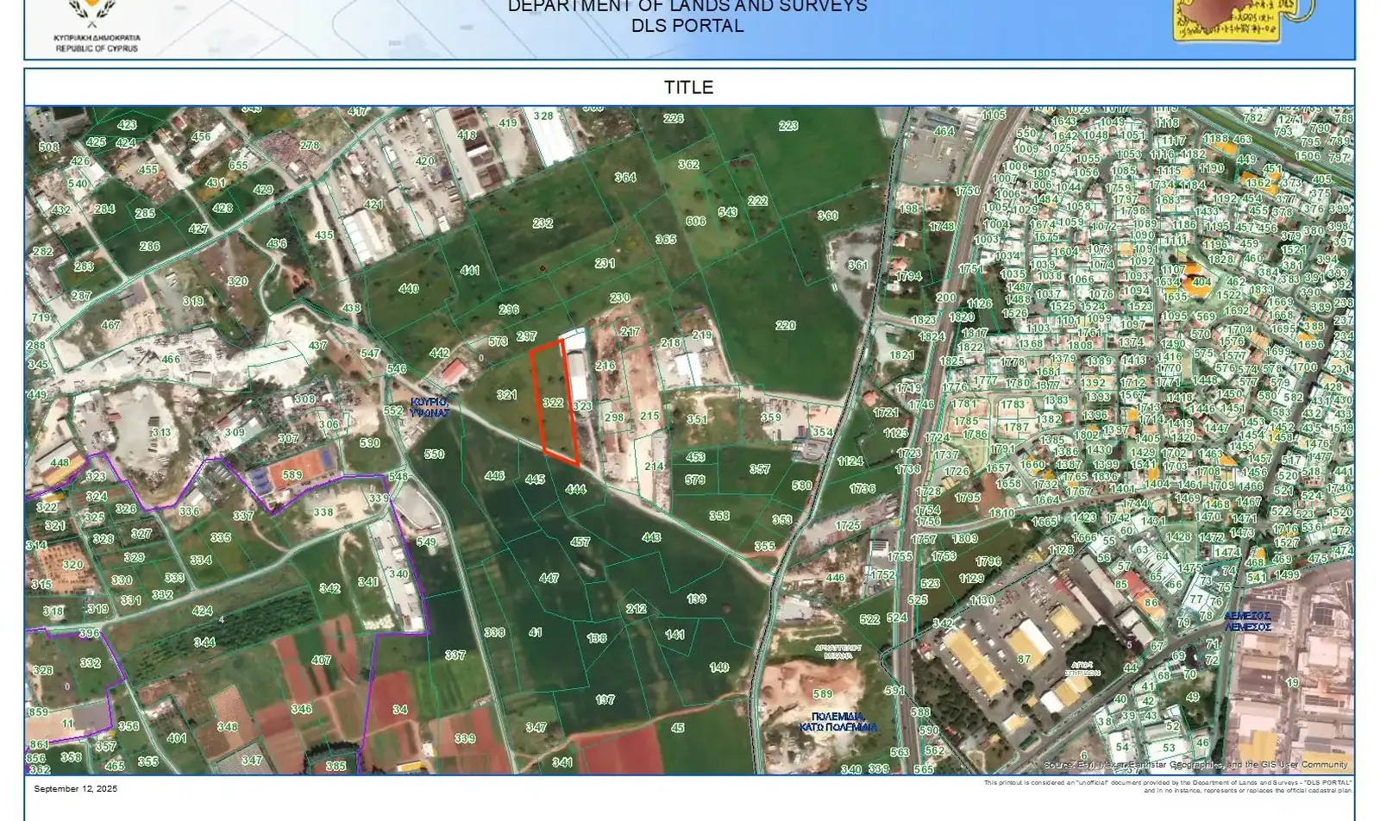Select the red-outlined parcel 322
The image size is (1380, 821).
coord(553,403)
